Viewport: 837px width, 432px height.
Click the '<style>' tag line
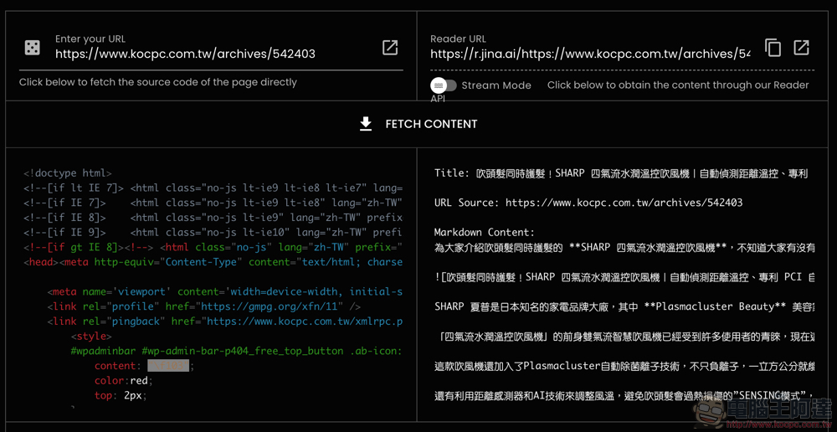point(91,337)
